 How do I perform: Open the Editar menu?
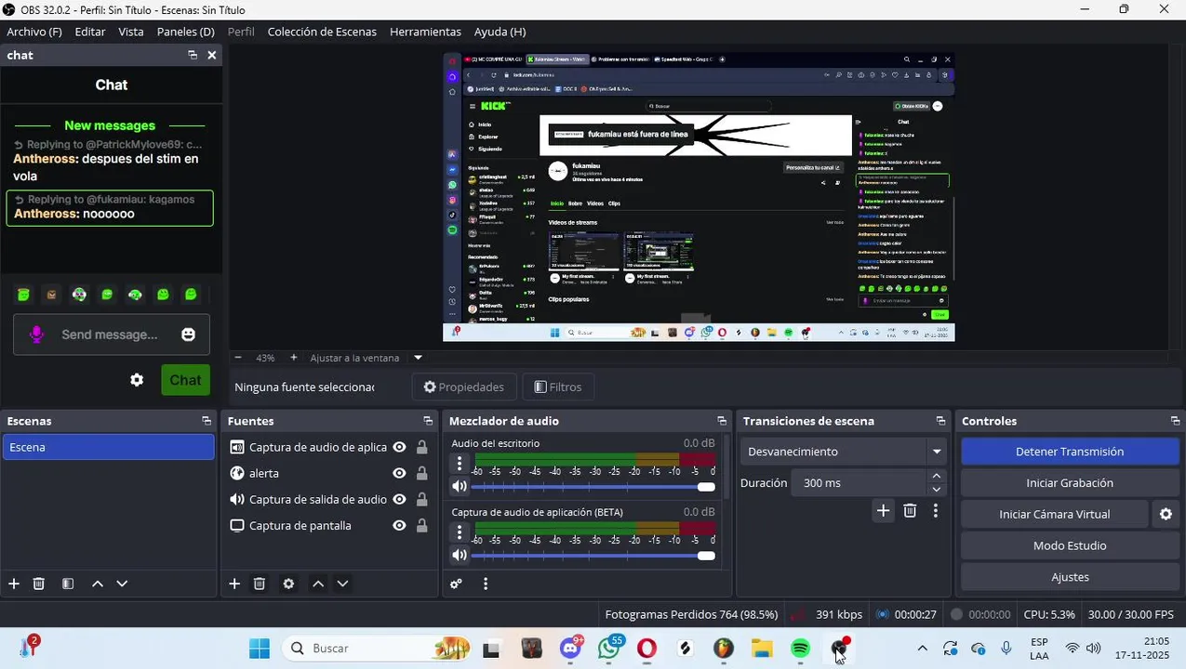(x=90, y=32)
